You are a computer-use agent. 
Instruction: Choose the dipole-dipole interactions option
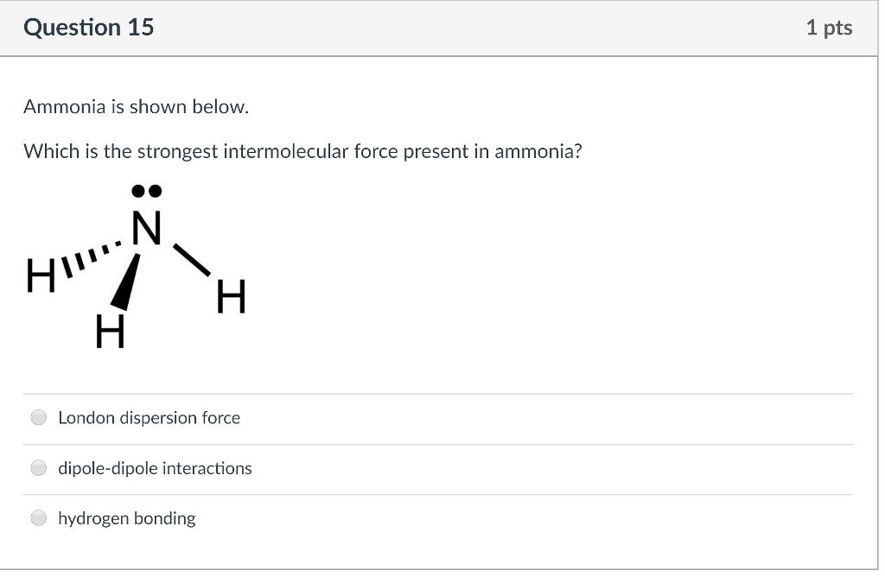click(x=38, y=467)
